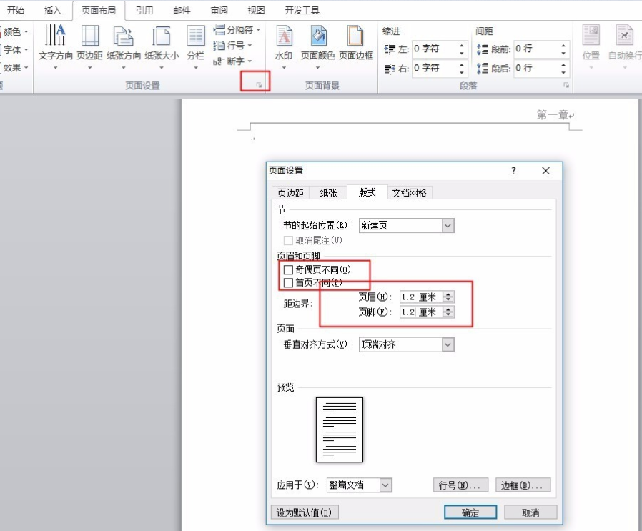
Task: Open the 自动换行 wrap text menu
Action: [624, 46]
